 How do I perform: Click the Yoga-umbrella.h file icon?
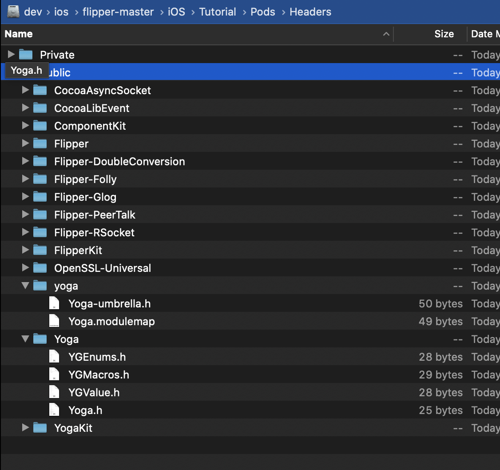pos(54,303)
